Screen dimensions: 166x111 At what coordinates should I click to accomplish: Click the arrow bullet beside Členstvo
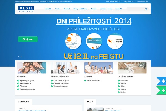click(x=18, y=86)
